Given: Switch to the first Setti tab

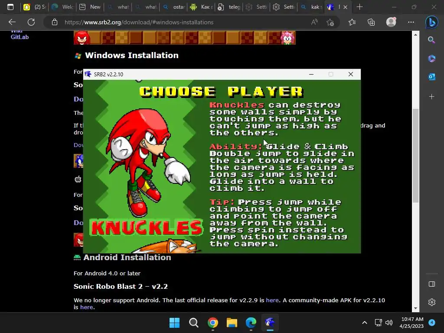Looking at the screenshot, I should point(257,7).
